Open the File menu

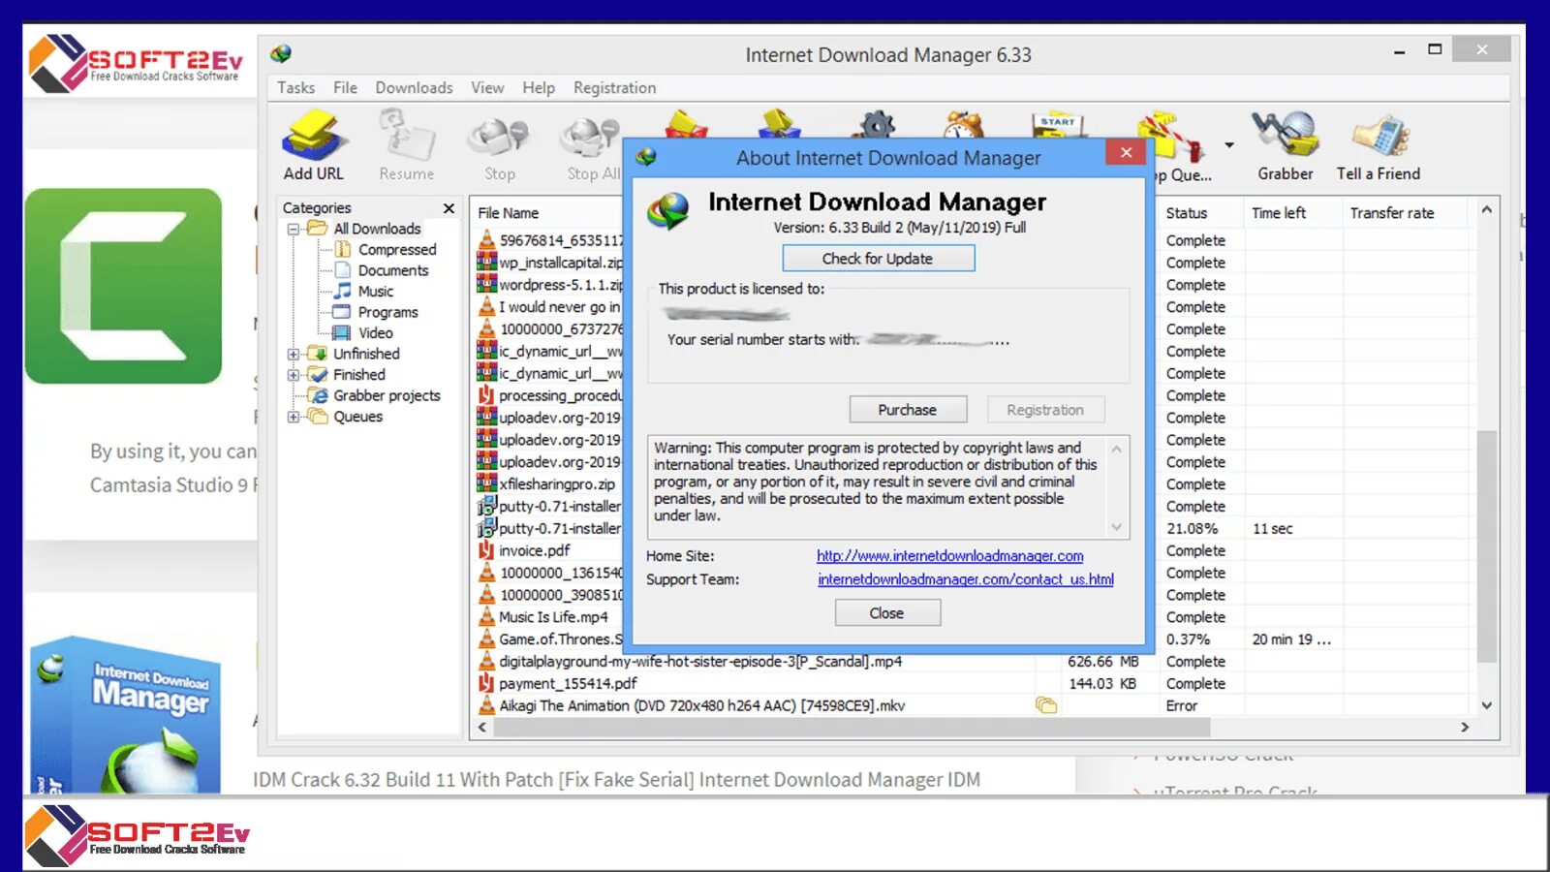coord(345,88)
